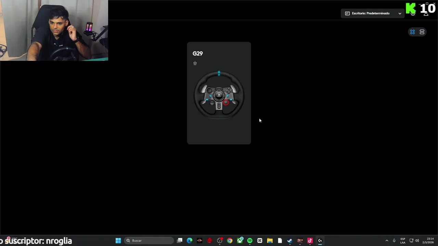Open G HUB settings gear
This screenshot has width=438, height=246.
[x=413, y=13]
